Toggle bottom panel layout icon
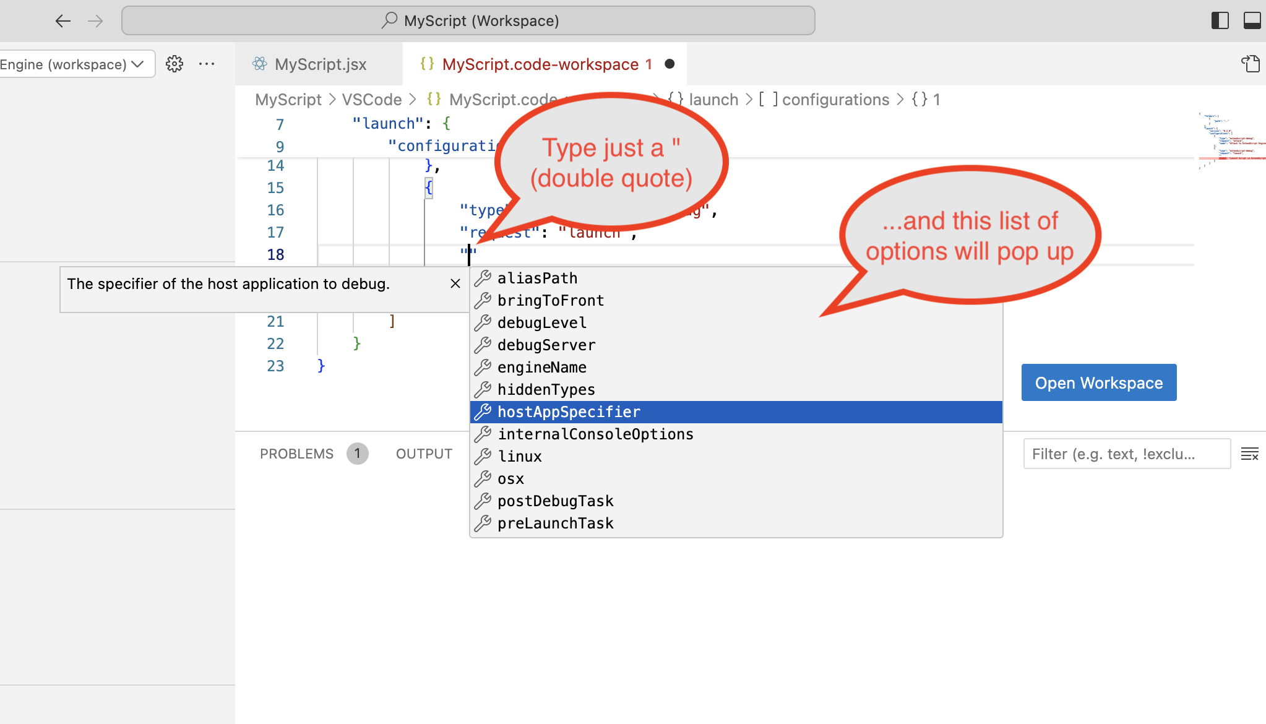Screen dimensions: 1266x724 click(x=1252, y=21)
